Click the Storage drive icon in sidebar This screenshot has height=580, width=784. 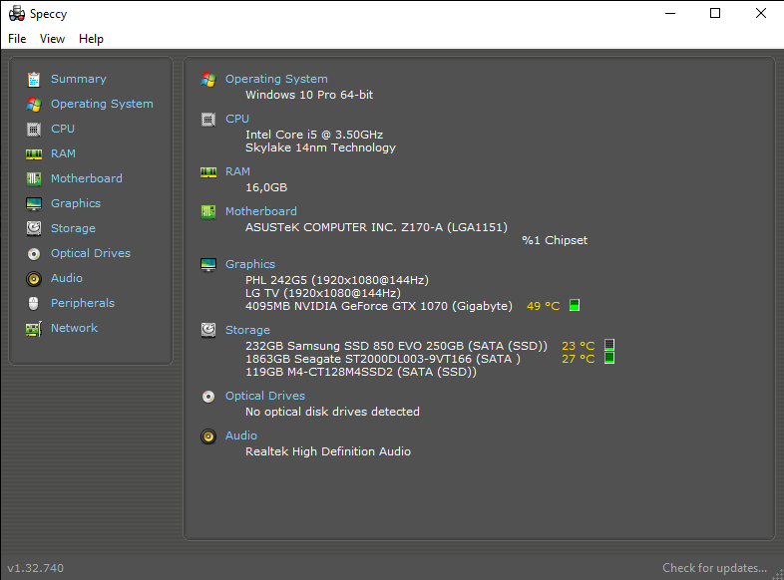34,228
